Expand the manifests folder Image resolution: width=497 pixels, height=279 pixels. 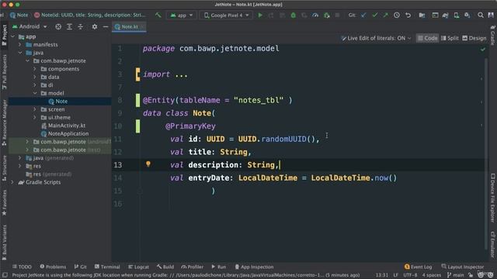tap(20, 45)
